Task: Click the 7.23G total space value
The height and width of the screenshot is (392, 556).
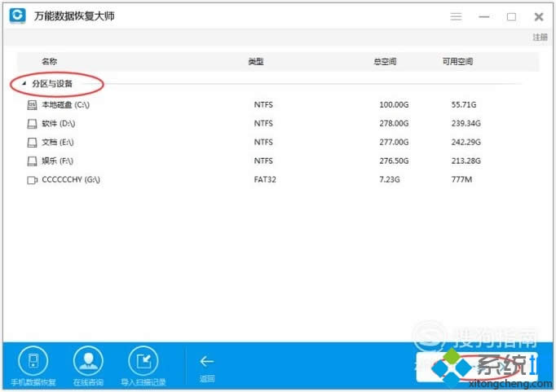Action: click(x=390, y=179)
